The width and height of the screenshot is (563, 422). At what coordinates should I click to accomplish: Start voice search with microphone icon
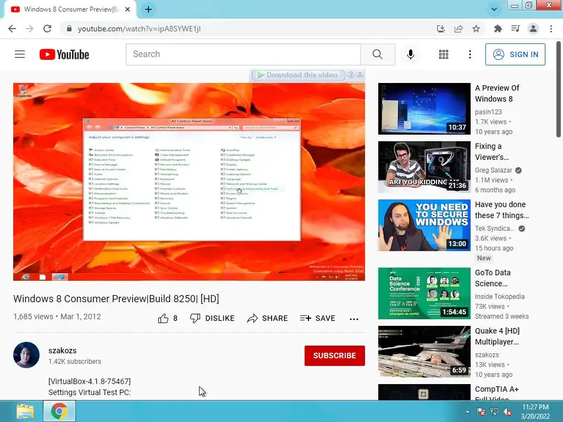410,54
